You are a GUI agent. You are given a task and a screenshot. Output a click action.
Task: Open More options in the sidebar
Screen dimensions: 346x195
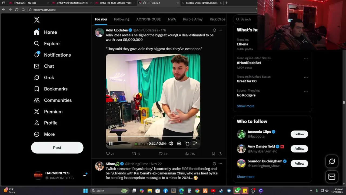click(44, 134)
